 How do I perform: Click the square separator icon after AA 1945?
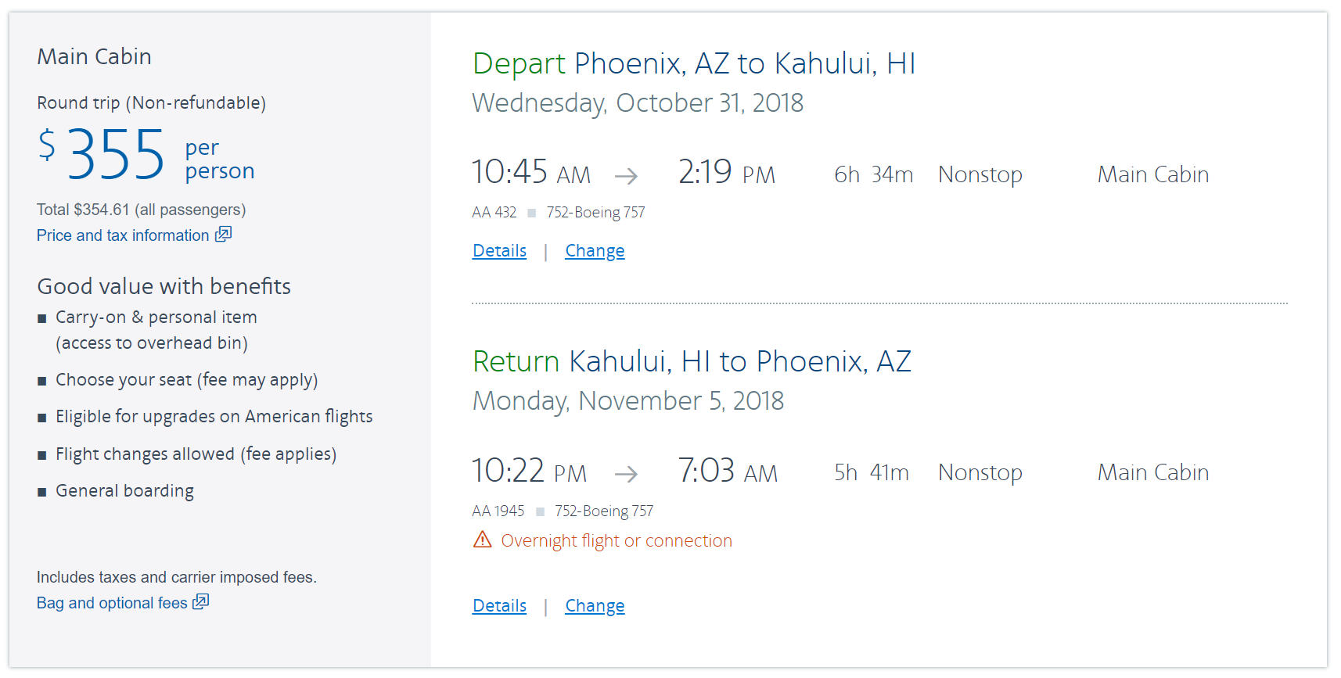pyautogui.click(x=540, y=512)
